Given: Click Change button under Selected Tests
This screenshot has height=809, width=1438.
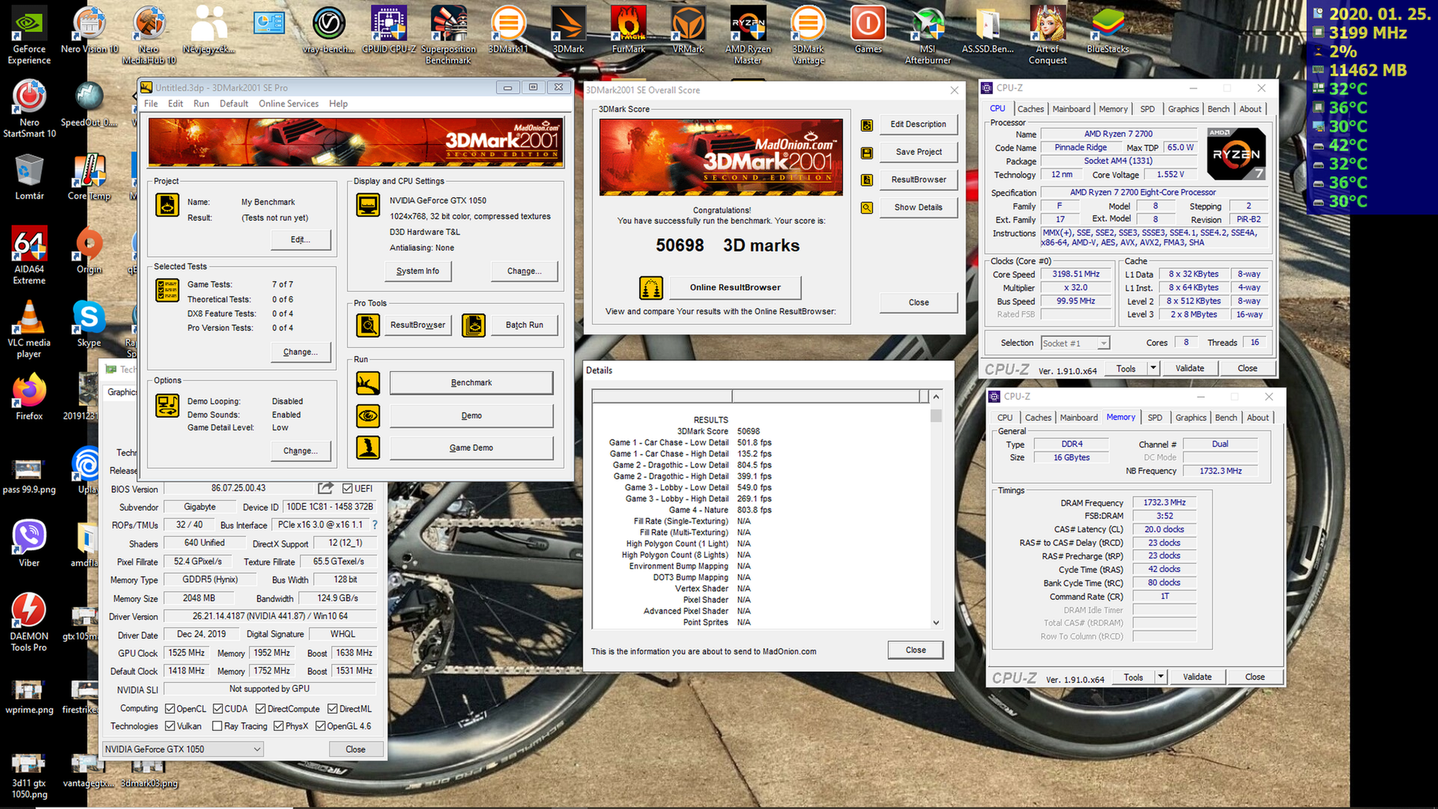Looking at the screenshot, I should [x=300, y=352].
